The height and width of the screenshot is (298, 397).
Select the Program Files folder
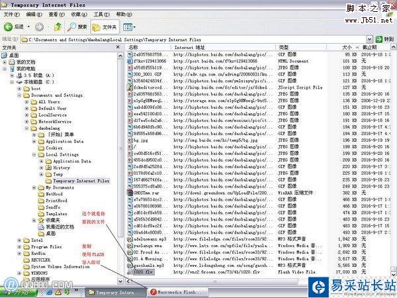[x=46, y=247]
